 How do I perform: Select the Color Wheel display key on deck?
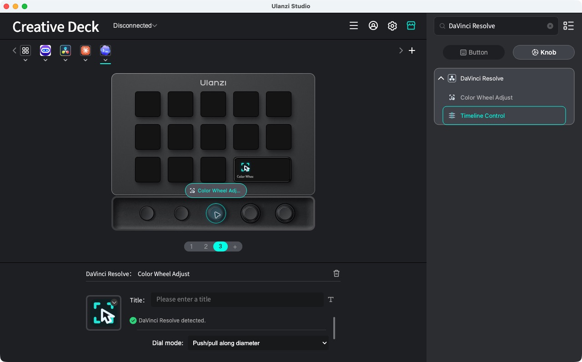pyautogui.click(x=262, y=170)
